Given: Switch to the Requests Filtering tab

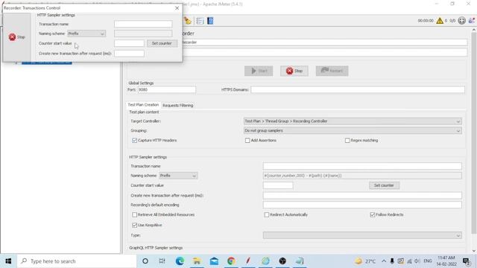Looking at the screenshot, I should pyautogui.click(x=177, y=106).
